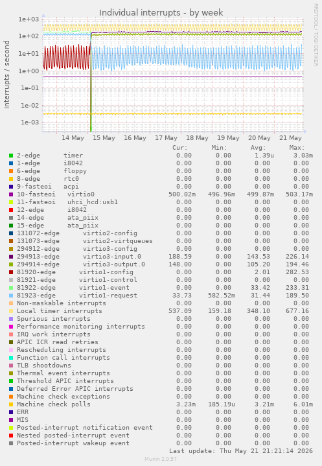Click the Munin 2.0.57 footer text
This screenshot has height=466, width=322.
161,459
